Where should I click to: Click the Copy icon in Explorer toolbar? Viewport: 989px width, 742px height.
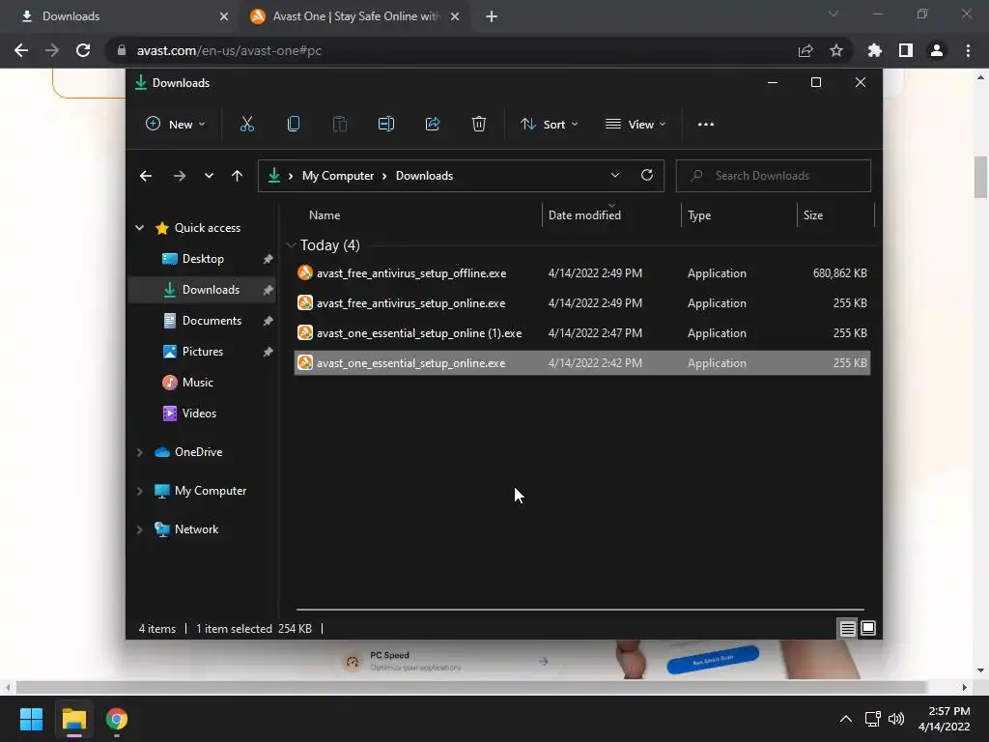coord(294,125)
